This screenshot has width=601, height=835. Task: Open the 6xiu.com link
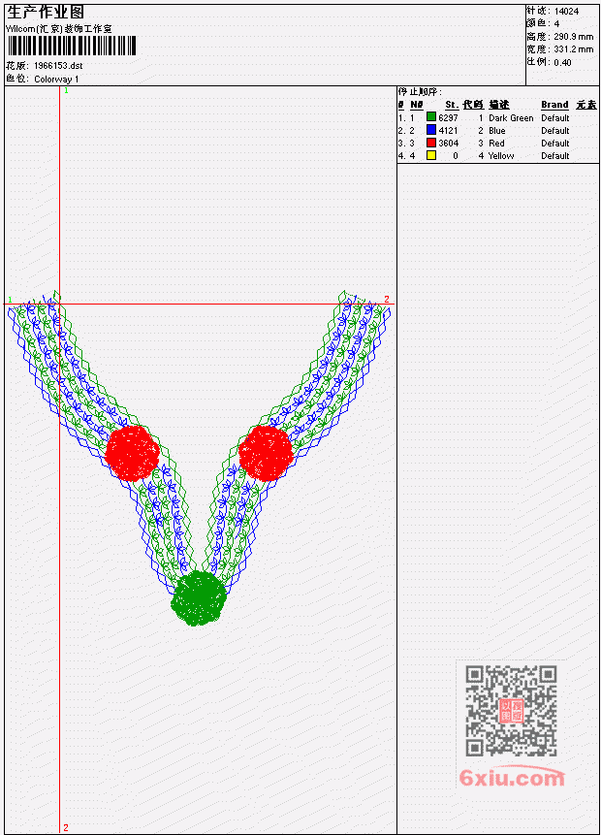pos(512,778)
